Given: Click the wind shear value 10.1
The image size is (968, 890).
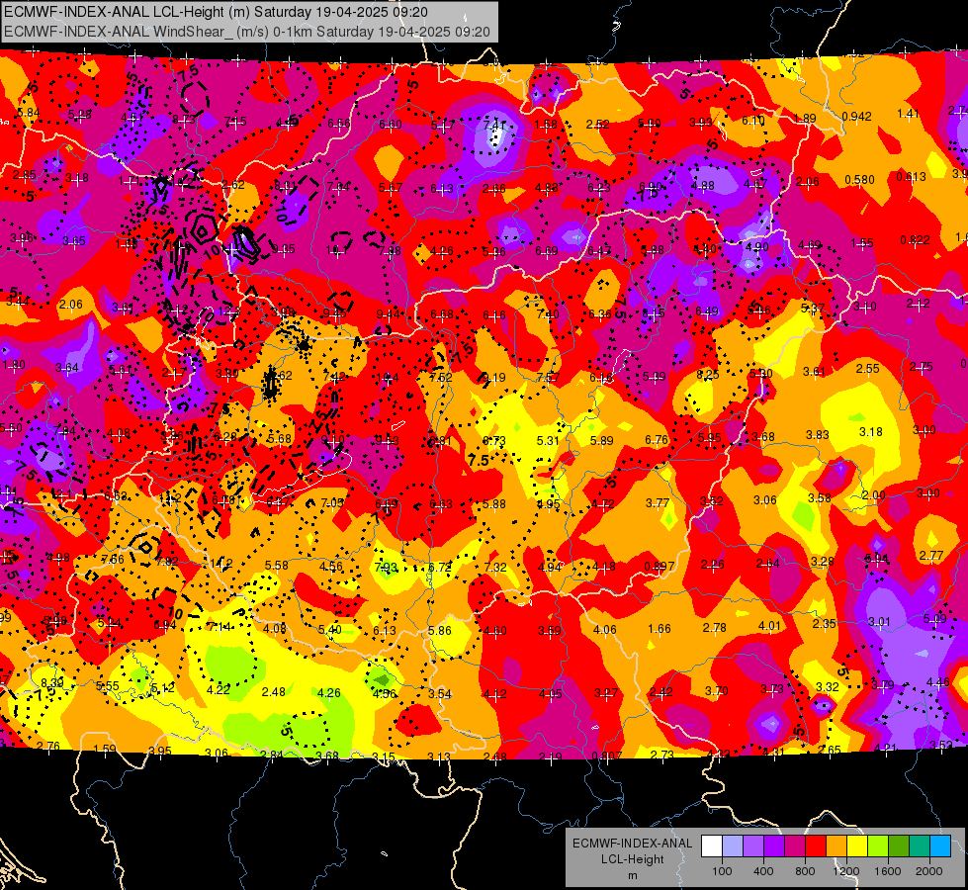Looking at the screenshot, I should pyautogui.click(x=337, y=251).
